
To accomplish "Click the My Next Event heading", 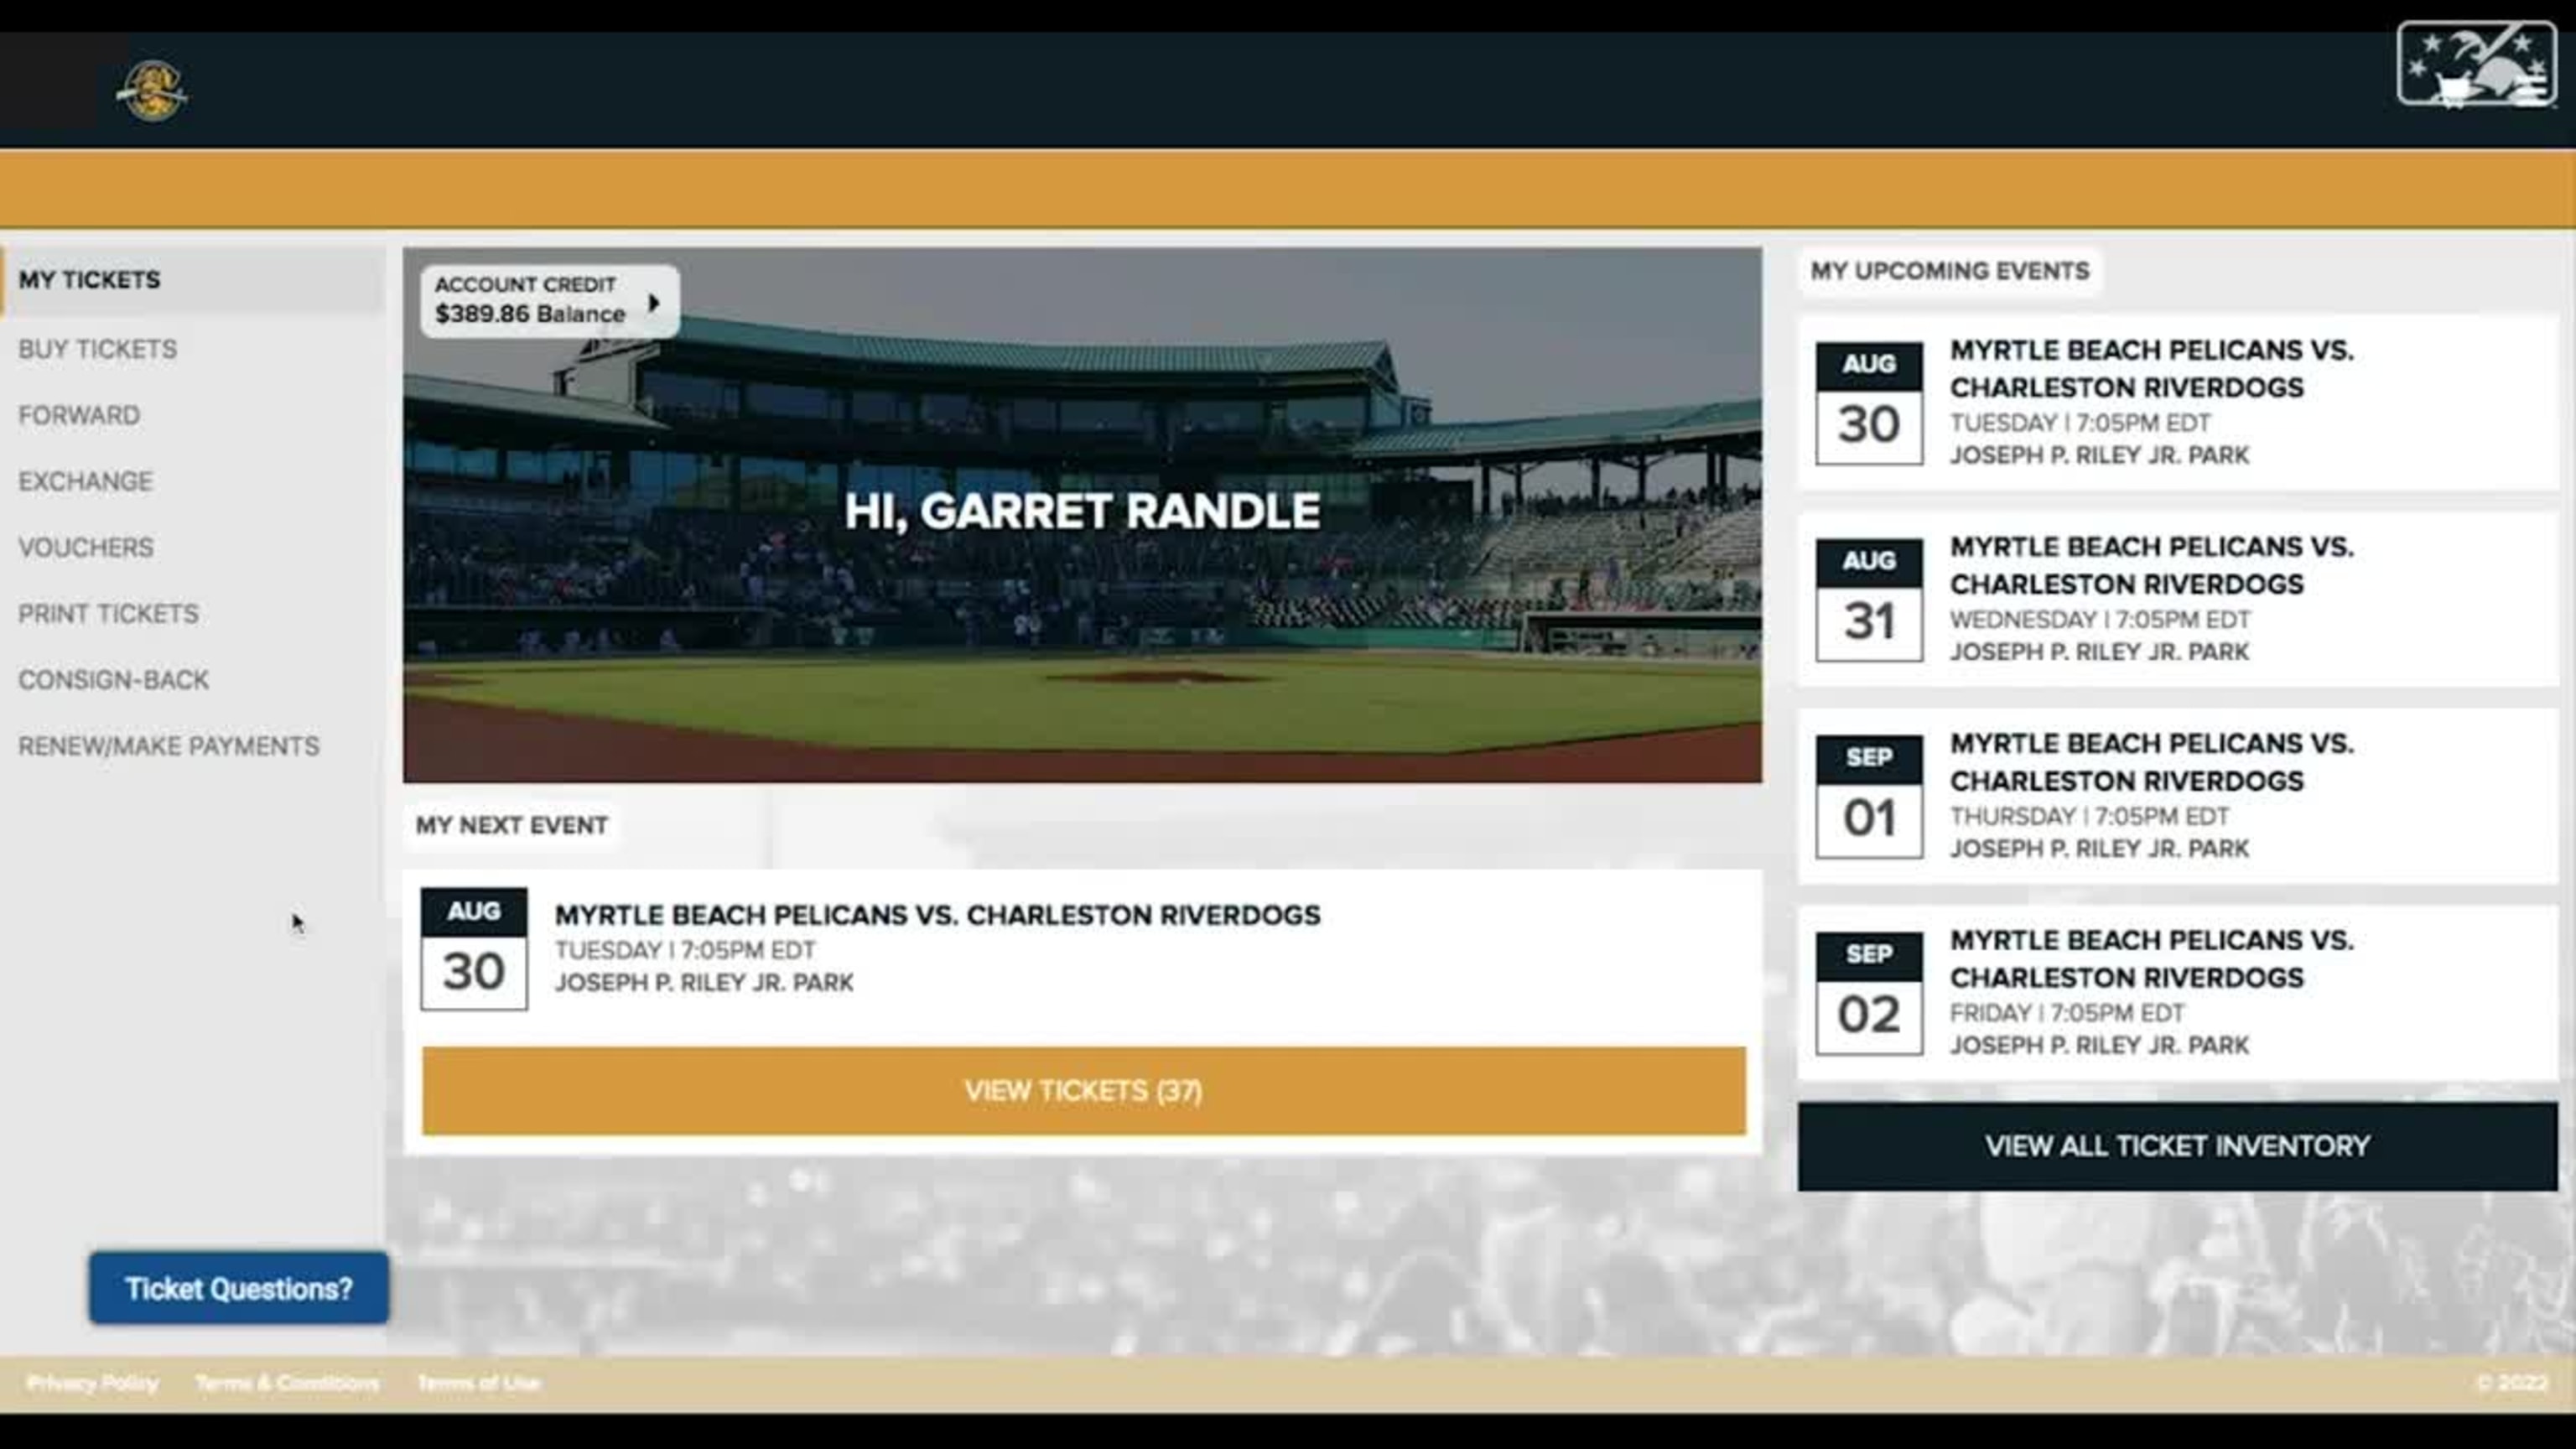I will click(x=511, y=825).
